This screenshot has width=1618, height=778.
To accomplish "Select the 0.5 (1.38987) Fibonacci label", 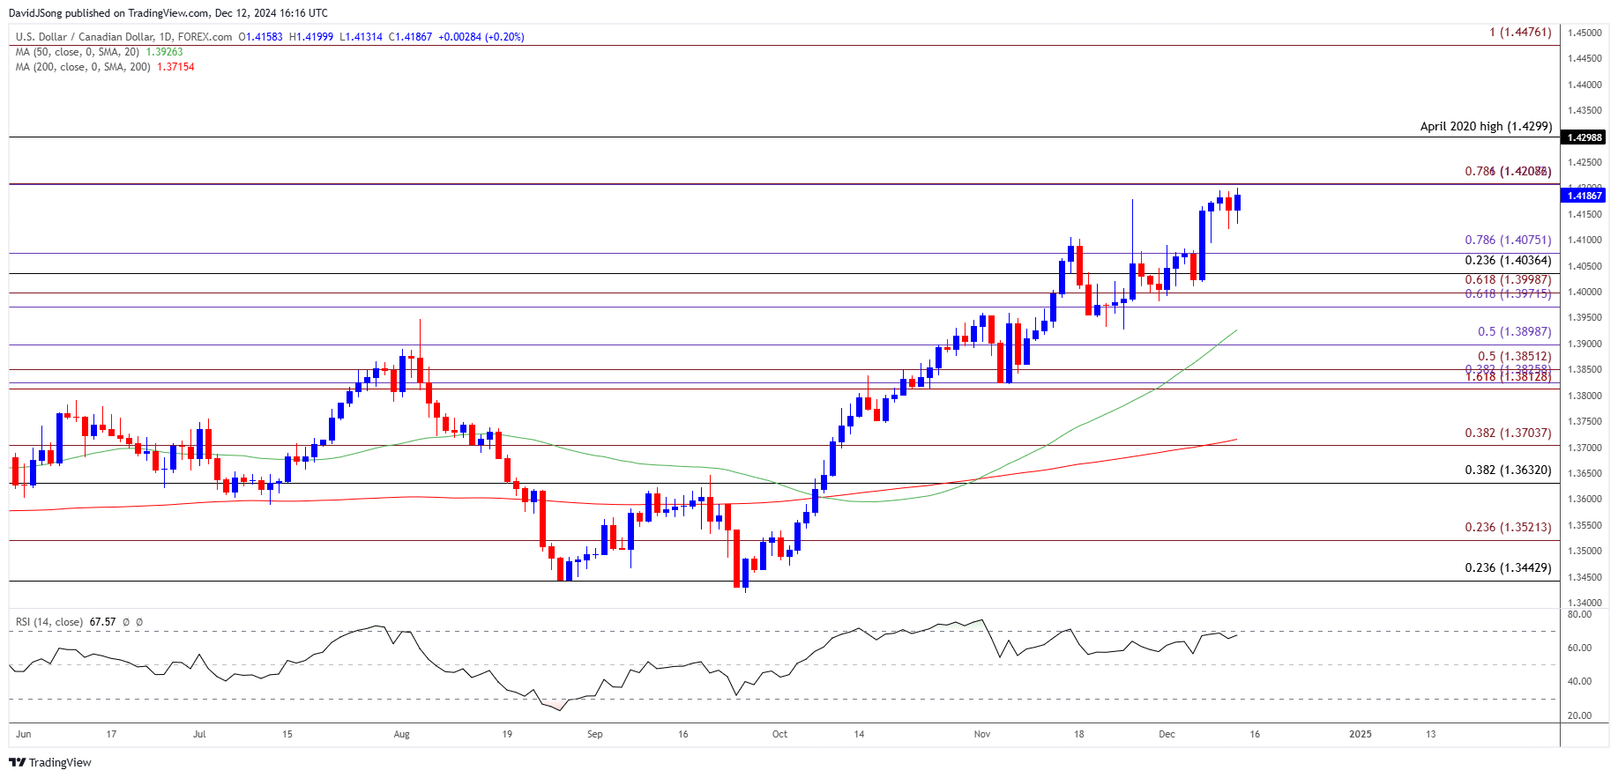I will point(1513,331).
